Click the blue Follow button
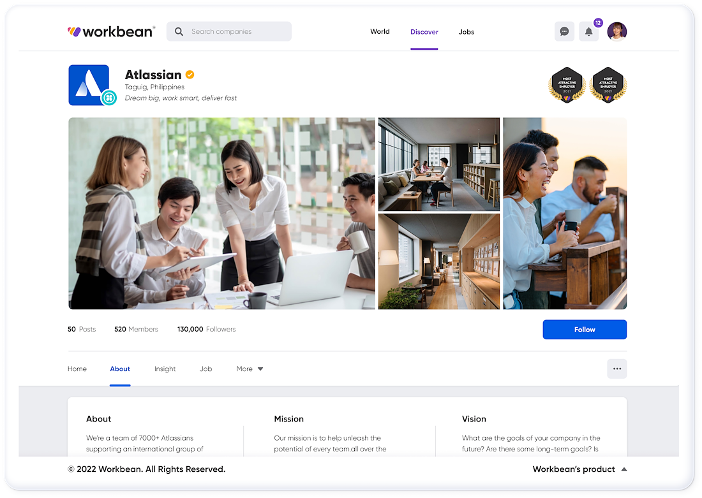Screen dimensions: 702x498 pyautogui.click(x=585, y=329)
